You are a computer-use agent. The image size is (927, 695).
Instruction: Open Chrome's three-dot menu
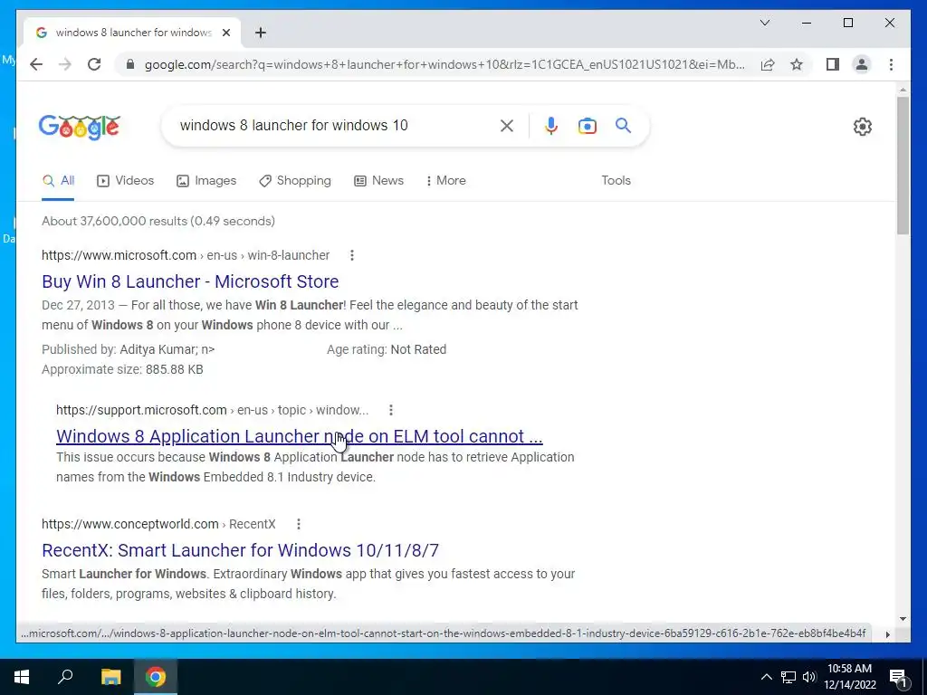point(891,64)
